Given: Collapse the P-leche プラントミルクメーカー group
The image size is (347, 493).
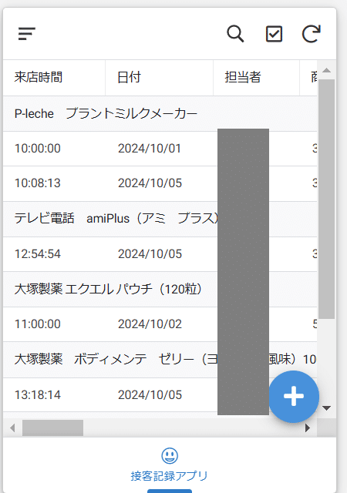Looking at the screenshot, I should 160,113.
